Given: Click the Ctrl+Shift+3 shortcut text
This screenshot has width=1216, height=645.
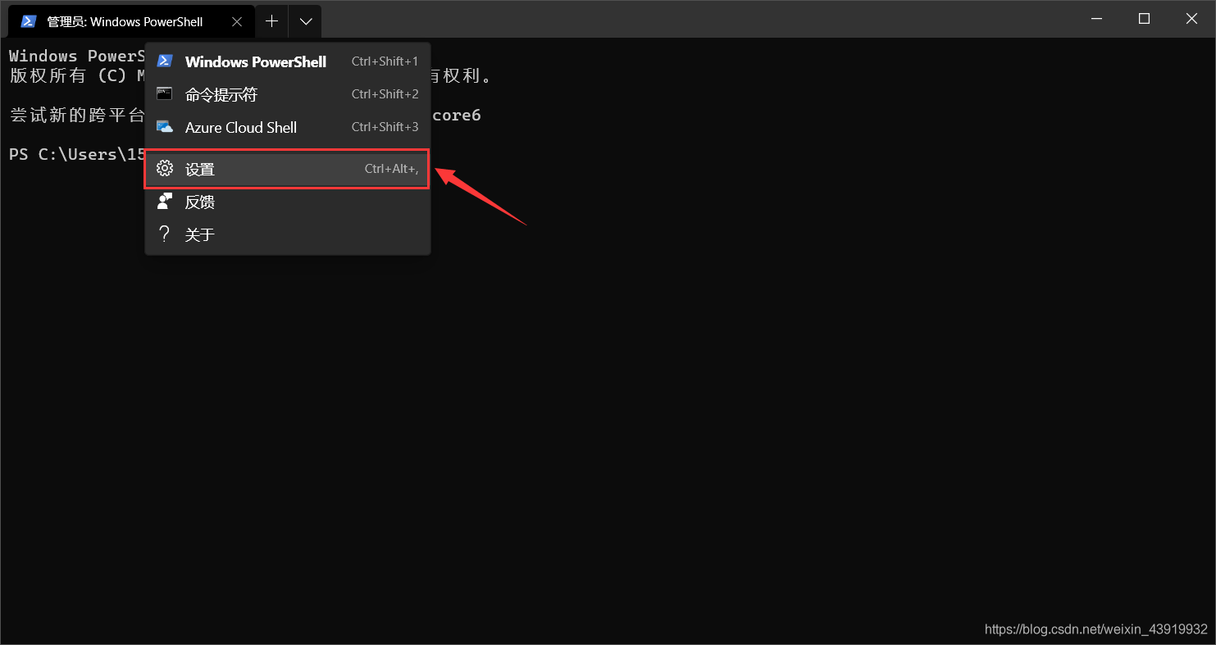Looking at the screenshot, I should [x=385, y=127].
